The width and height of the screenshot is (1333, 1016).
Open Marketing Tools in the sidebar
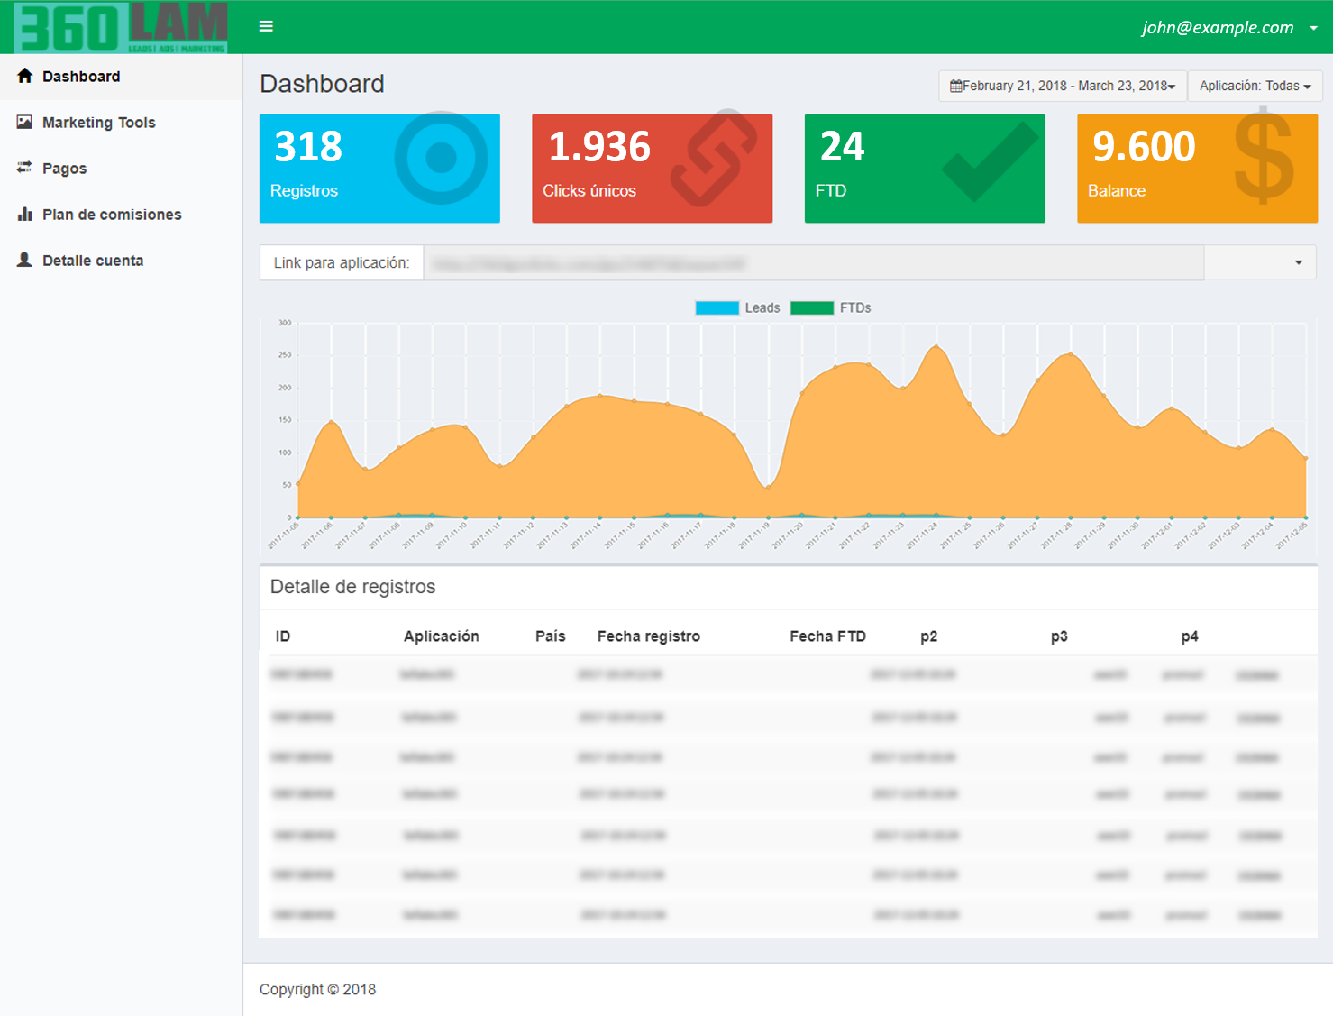(121, 123)
